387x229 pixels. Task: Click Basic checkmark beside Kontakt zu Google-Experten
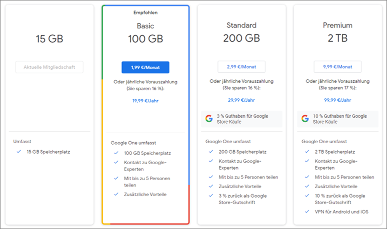click(x=116, y=162)
